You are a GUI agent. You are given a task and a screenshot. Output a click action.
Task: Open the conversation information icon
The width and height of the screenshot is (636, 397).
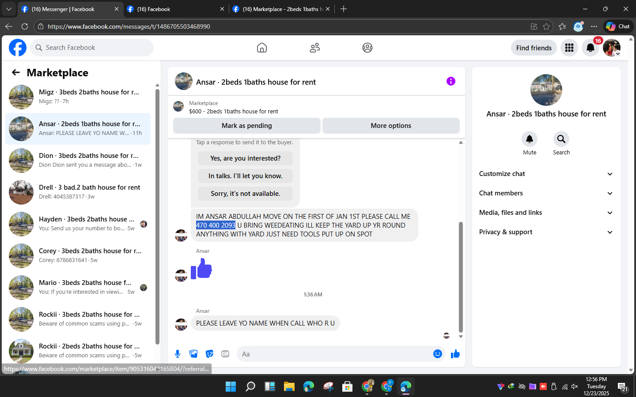(451, 81)
